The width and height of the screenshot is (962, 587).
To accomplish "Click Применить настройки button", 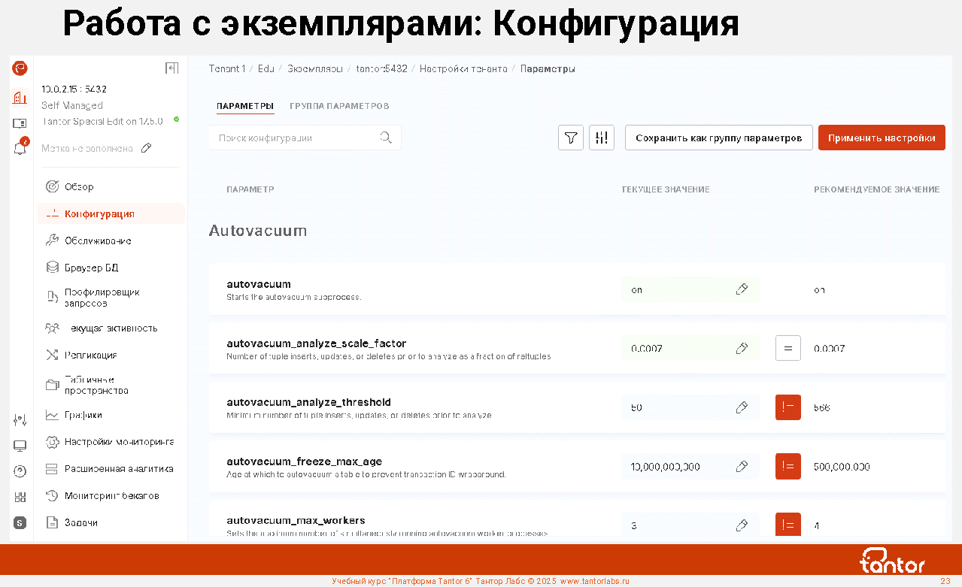I will point(882,138).
